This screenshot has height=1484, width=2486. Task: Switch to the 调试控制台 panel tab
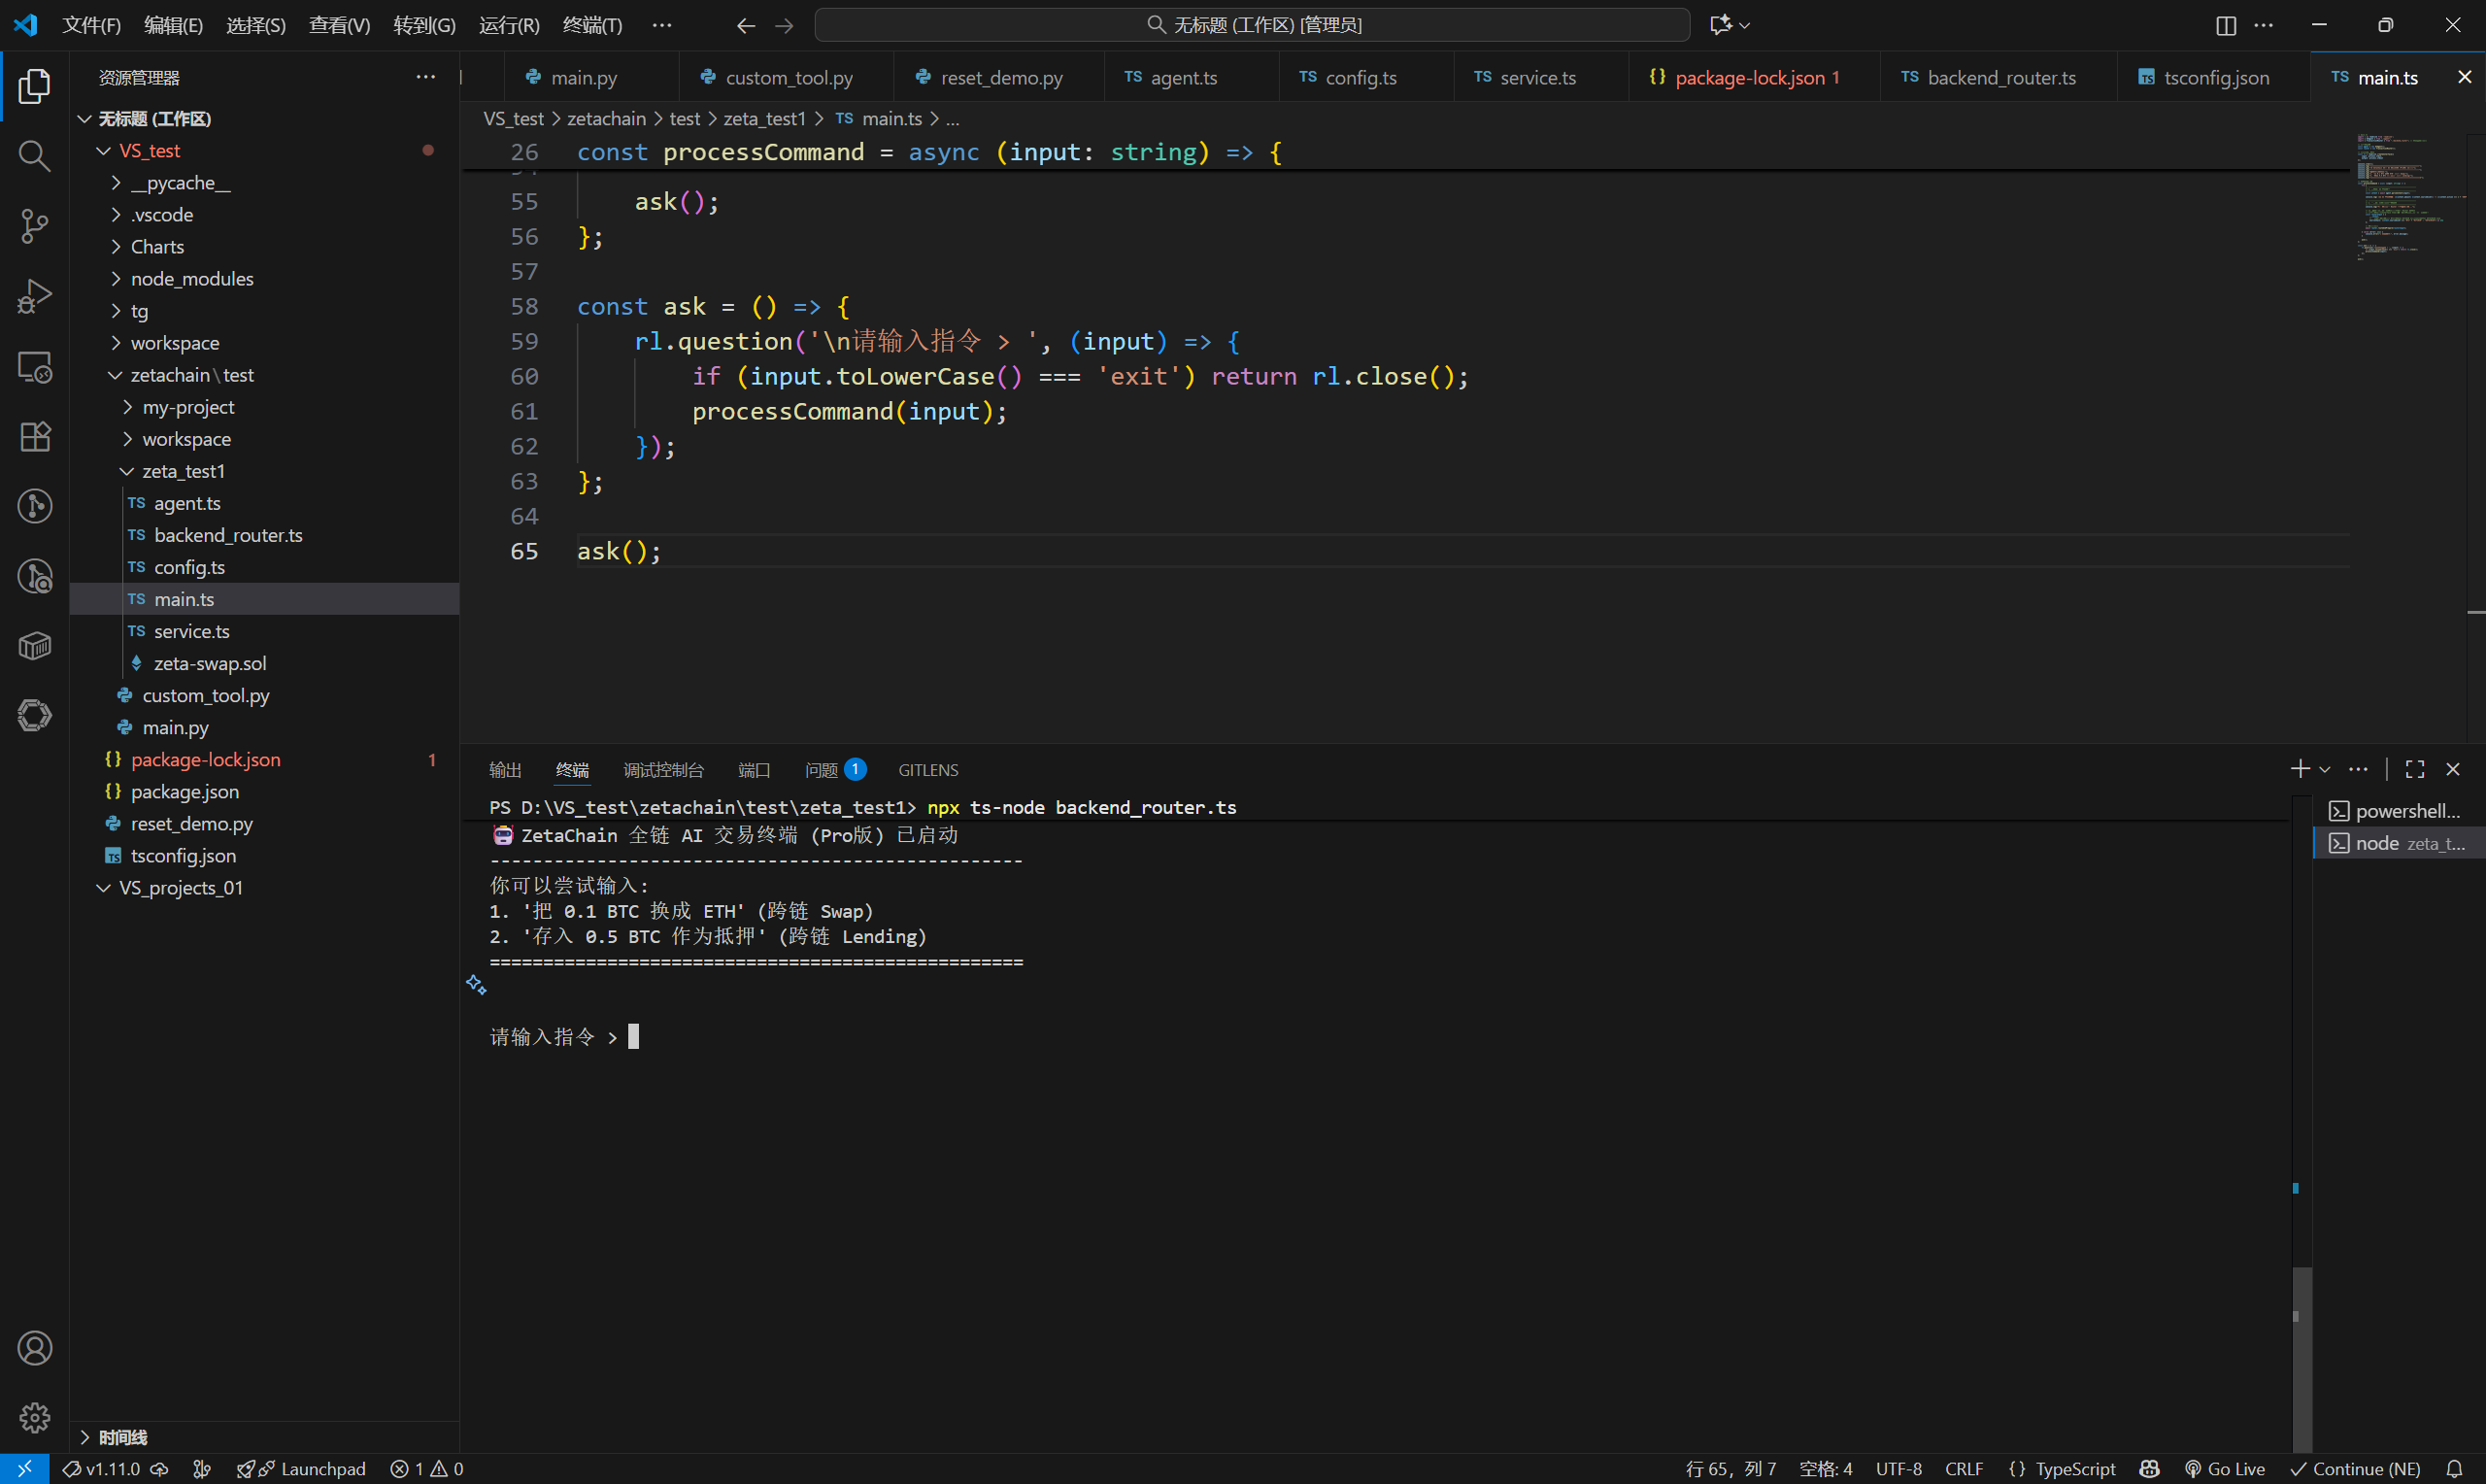click(x=662, y=770)
